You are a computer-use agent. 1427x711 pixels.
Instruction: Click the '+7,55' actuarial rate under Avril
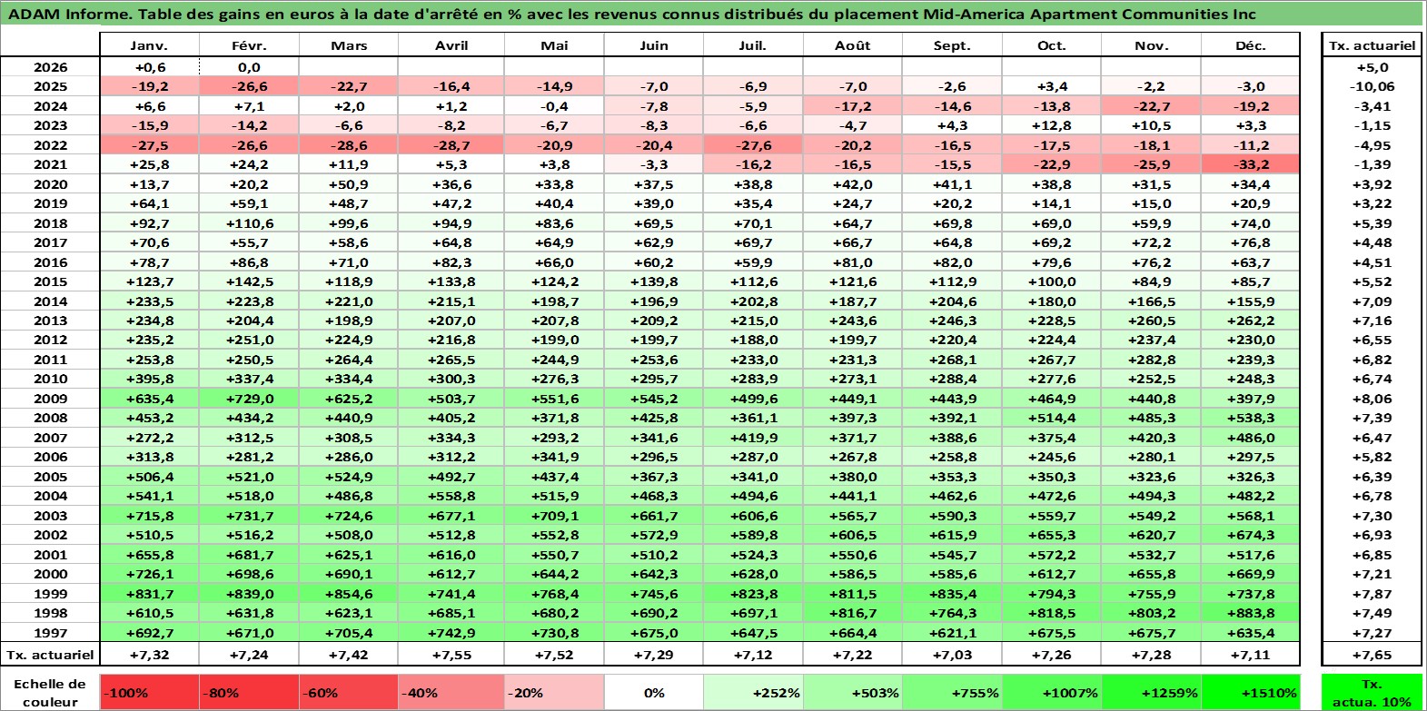click(x=451, y=655)
